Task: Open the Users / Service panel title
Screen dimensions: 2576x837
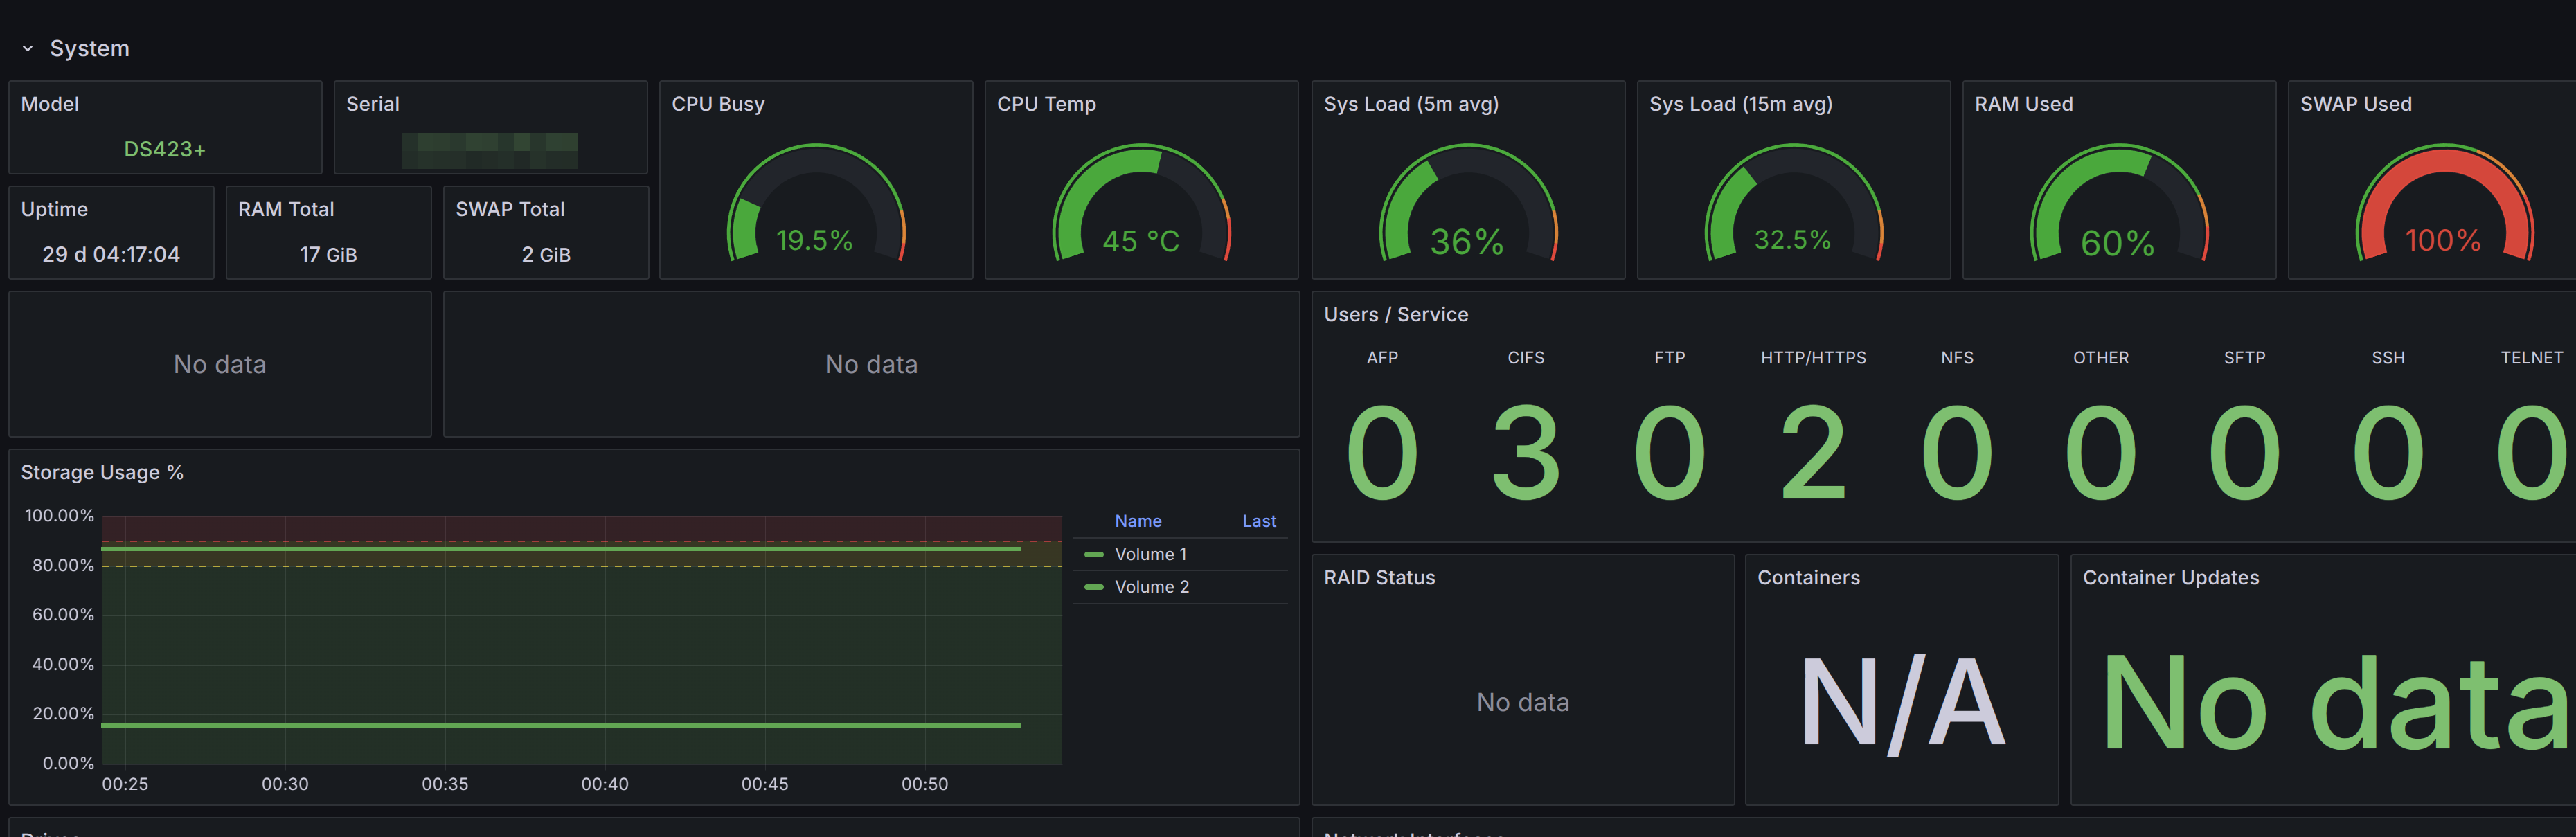Action: click(1396, 314)
